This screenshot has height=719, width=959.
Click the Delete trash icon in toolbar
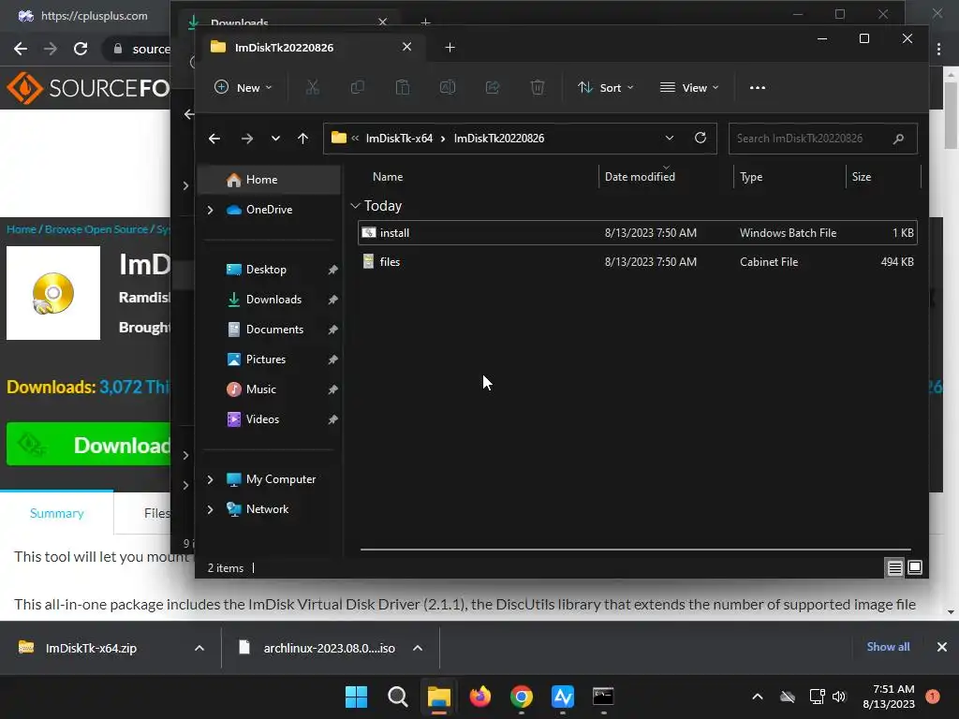tap(537, 87)
